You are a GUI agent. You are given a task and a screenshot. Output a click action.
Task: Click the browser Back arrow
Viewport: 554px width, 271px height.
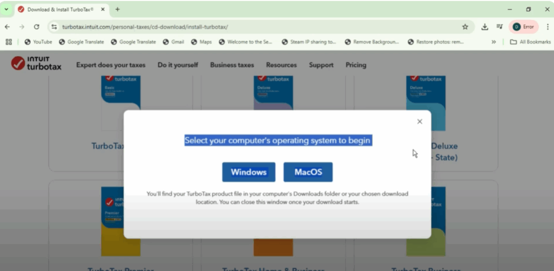tap(8, 27)
